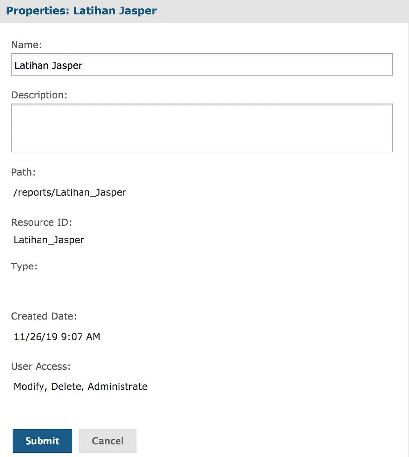409x457 pixels.
Task: Click the 9:07 AM time text
Action: pos(81,337)
